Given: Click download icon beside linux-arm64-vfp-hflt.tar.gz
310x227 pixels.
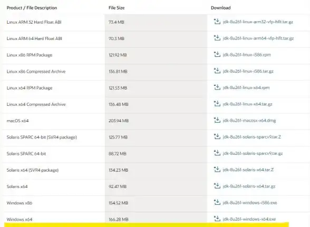Looking at the screenshot, I should [x=217, y=38].
